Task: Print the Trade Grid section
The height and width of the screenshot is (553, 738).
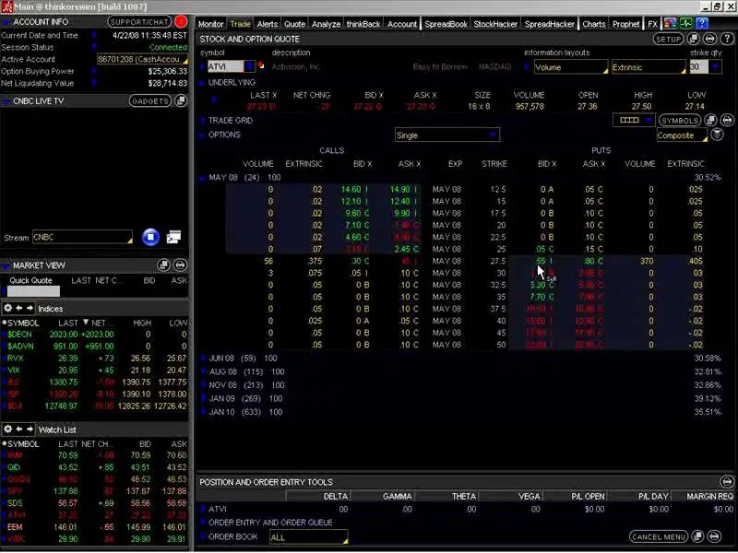Action: point(727,121)
